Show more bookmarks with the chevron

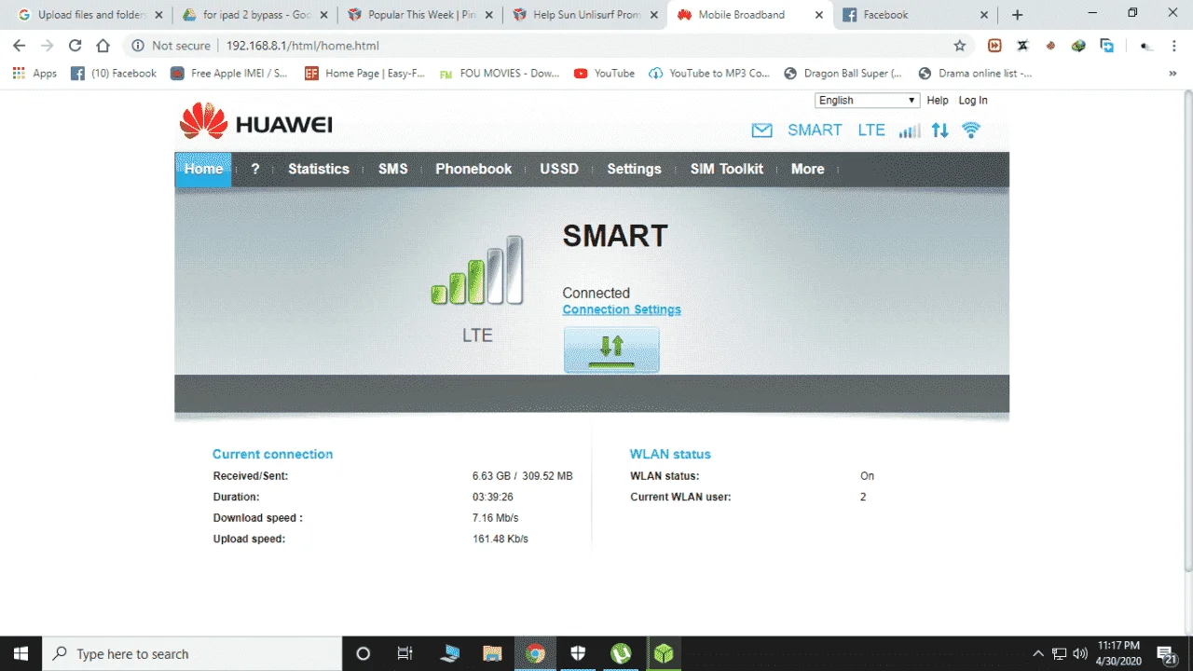coord(1172,74)
